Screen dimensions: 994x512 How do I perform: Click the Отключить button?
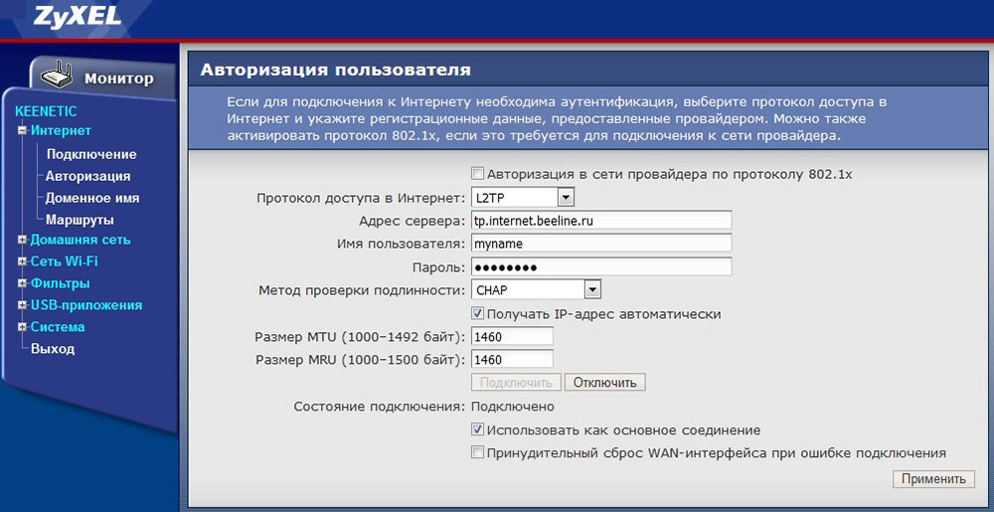point(604,382)
